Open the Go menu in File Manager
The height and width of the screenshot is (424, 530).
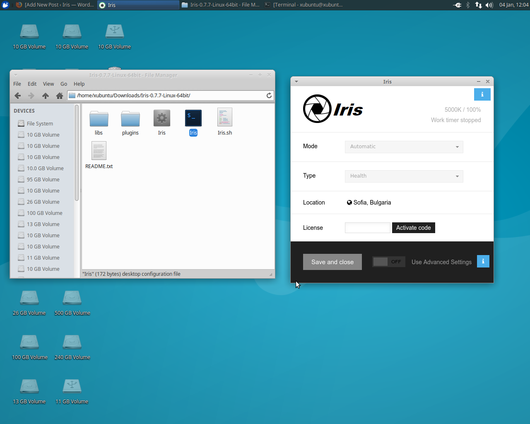click(x=64, y=84)
